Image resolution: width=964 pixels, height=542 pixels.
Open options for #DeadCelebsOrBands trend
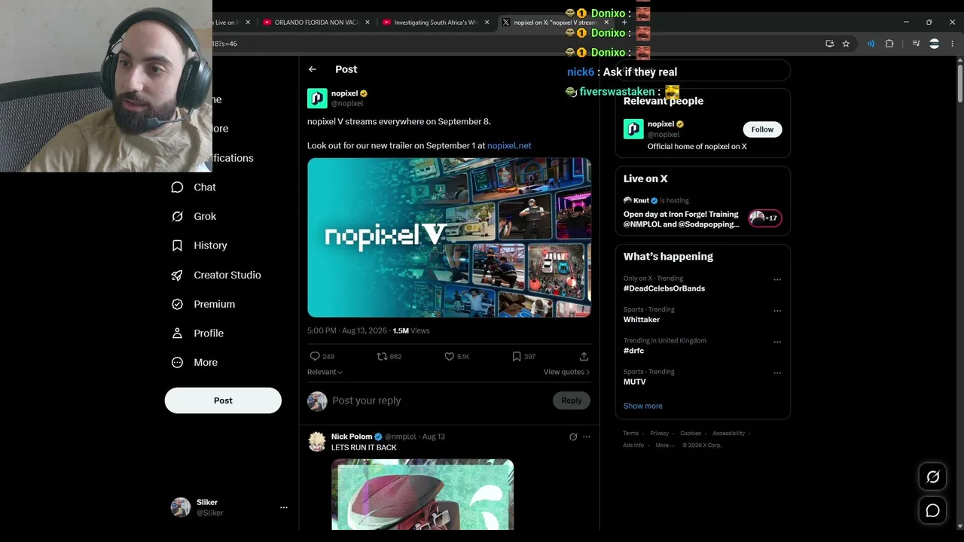(x=777, y=279)
